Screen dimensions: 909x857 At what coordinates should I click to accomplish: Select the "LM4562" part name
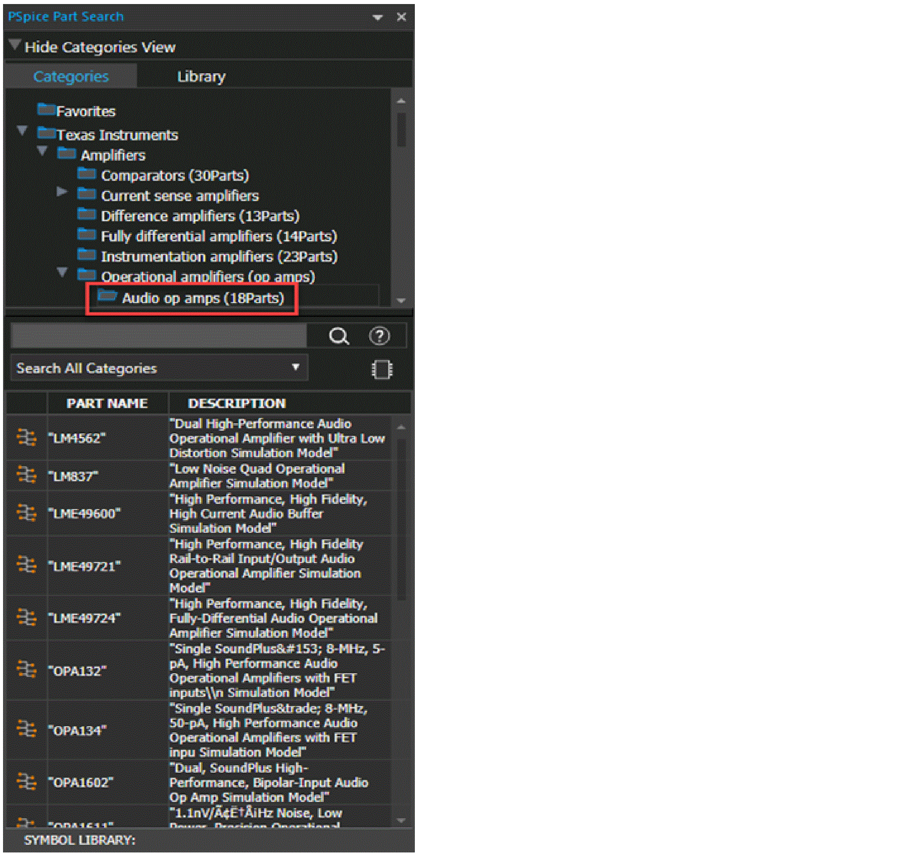coord(77,438)
